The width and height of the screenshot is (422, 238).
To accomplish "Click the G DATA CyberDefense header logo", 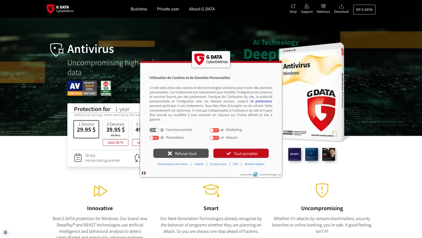I will [60, 9].
